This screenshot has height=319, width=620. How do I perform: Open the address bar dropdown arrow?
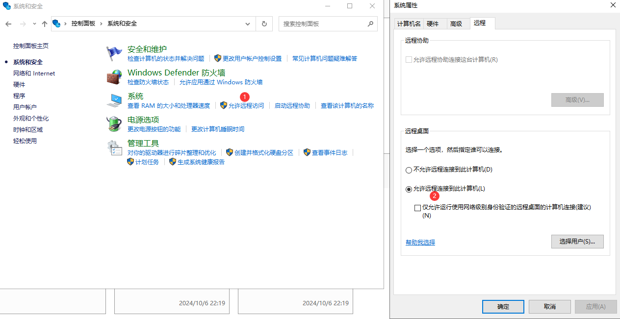pyautogui.click(x=248, y=24)
